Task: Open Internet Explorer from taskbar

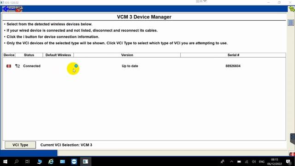Action: point(51,161)
